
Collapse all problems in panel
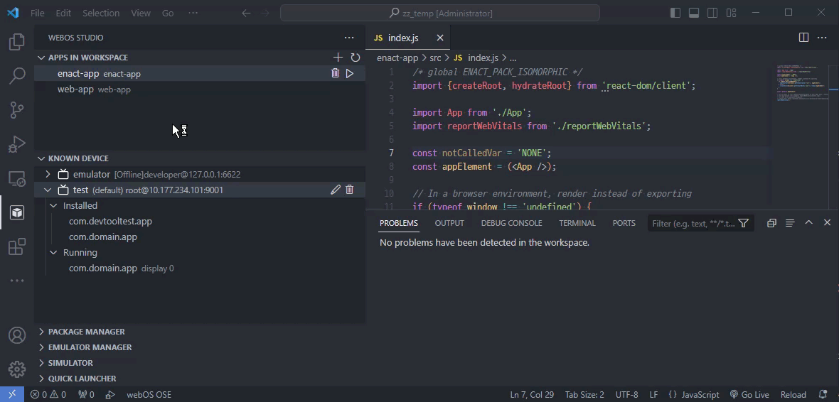771,223
